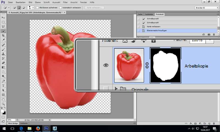Click the Arbeitskopie layer mask thumbnail
220x132 pixels.
[x=165, y=65]
